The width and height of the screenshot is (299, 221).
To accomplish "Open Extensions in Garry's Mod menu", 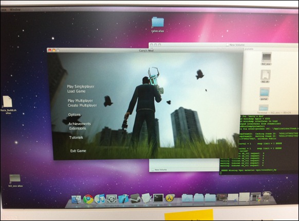I will (78, 128).
